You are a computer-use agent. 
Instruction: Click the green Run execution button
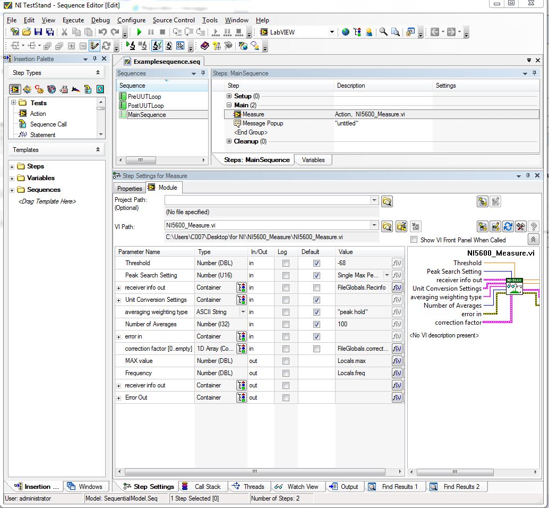(139, 32)
